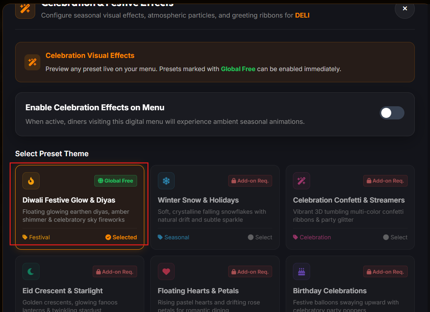Screen dimensions: 430x312
Task: Click the heart icon on Floating Hearts card
Action: pos(166,271)
